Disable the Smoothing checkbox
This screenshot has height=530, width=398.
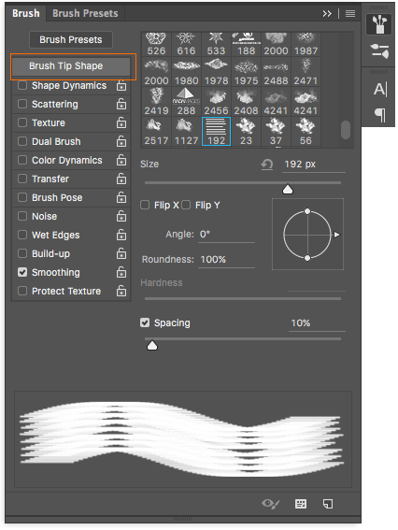(x=22, y=272)
